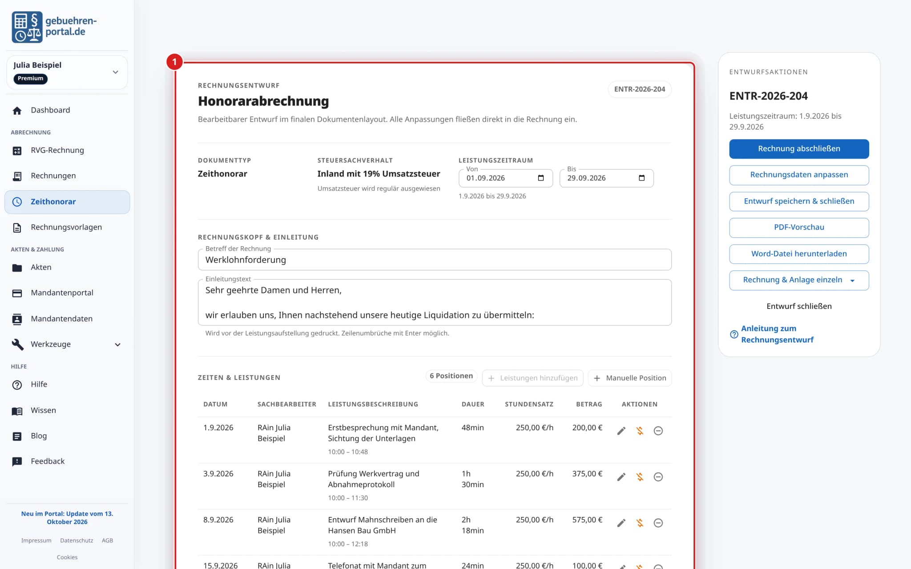Open Mandantendaten sidebar entry
911x569 pixels.
point(67,319)
